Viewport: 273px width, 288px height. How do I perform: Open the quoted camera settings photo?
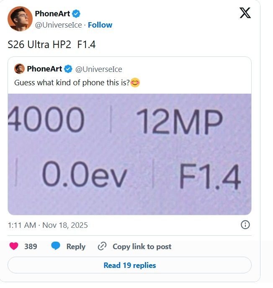pos(129,154)
